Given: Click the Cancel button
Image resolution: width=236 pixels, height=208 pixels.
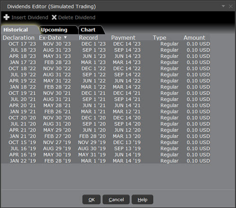Looking at the screenshot, I should [x=116, y=200].
